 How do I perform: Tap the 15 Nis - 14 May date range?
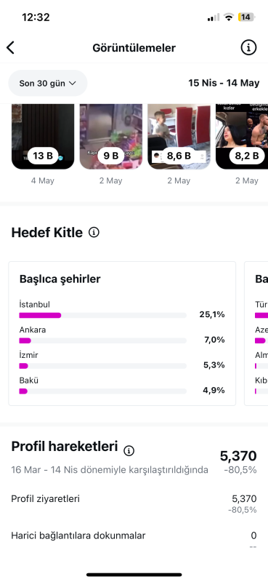point(224,83)
